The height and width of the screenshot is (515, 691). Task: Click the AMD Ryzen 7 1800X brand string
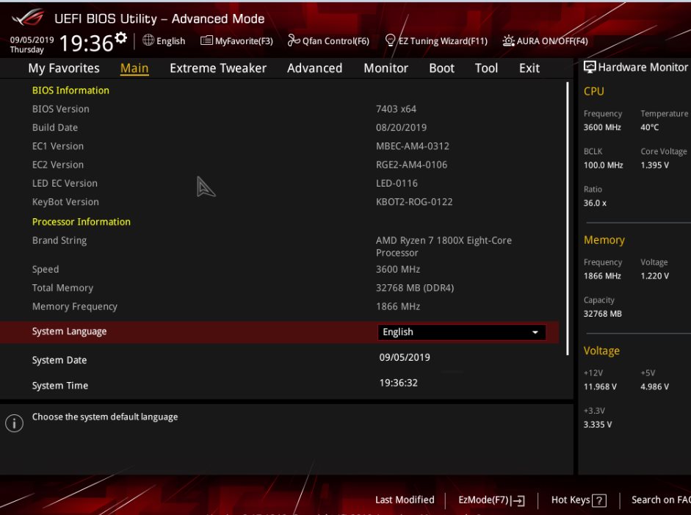444,246
